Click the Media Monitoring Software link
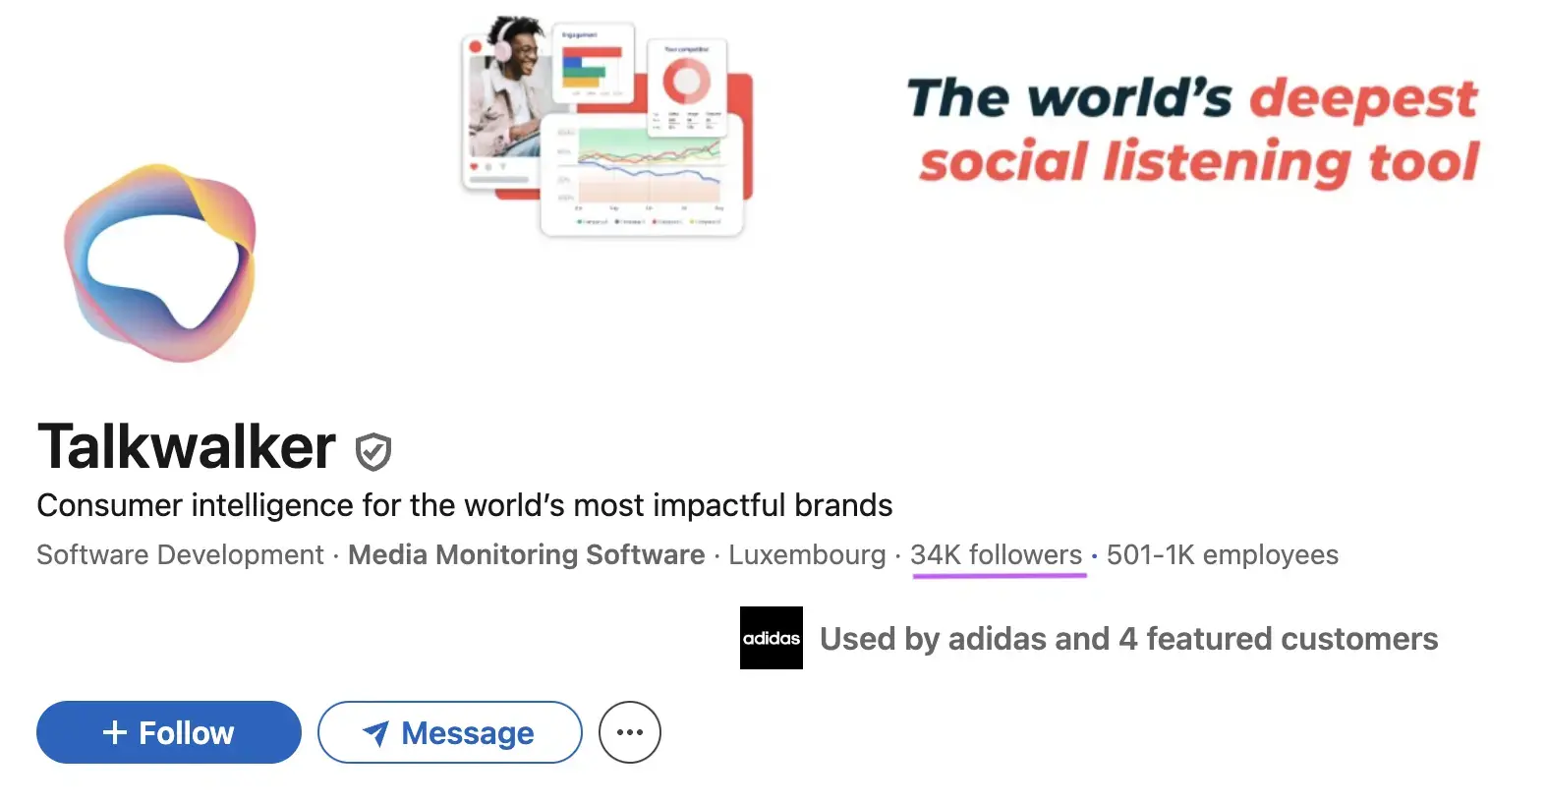The height and width of the screenshot is (804, 1547). [x=526, y=554]
